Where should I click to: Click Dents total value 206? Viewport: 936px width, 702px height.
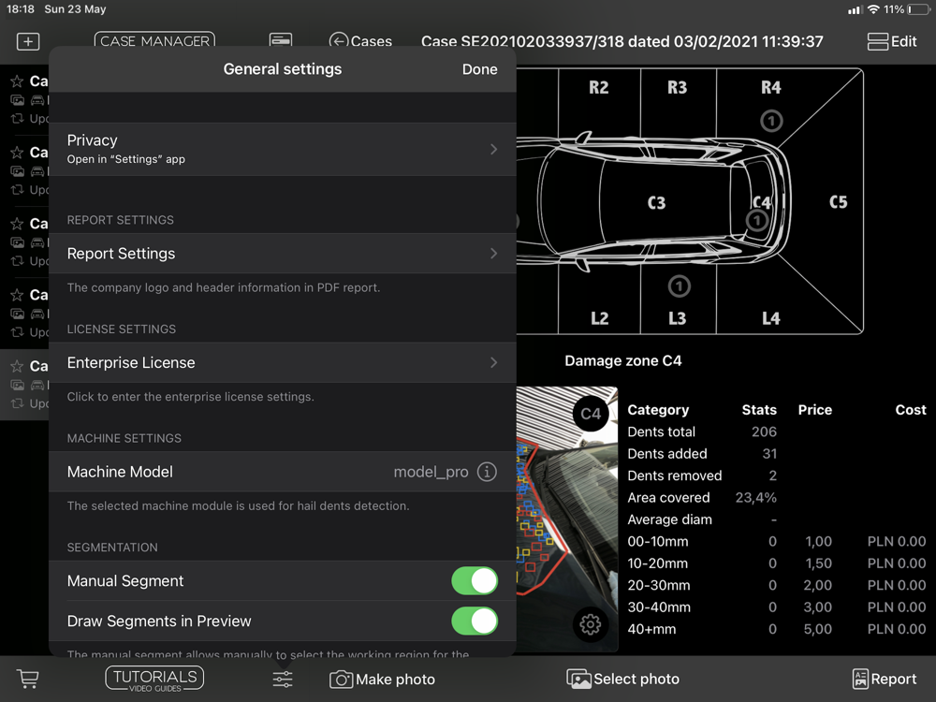(x=764, y=431)
